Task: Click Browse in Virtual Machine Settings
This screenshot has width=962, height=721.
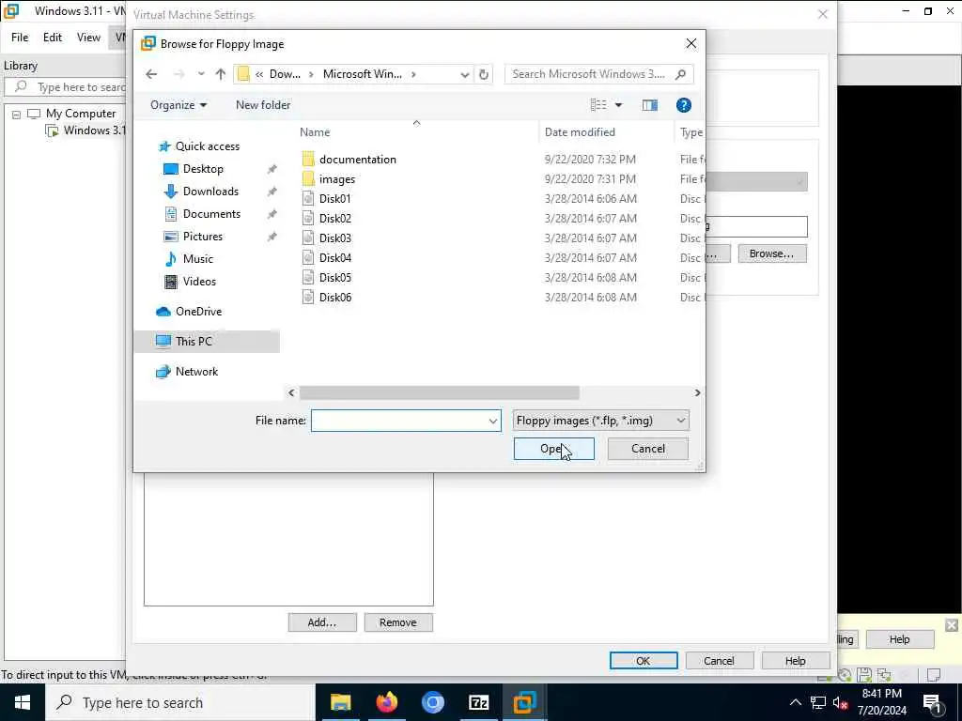Action: (x=772, y=253)
